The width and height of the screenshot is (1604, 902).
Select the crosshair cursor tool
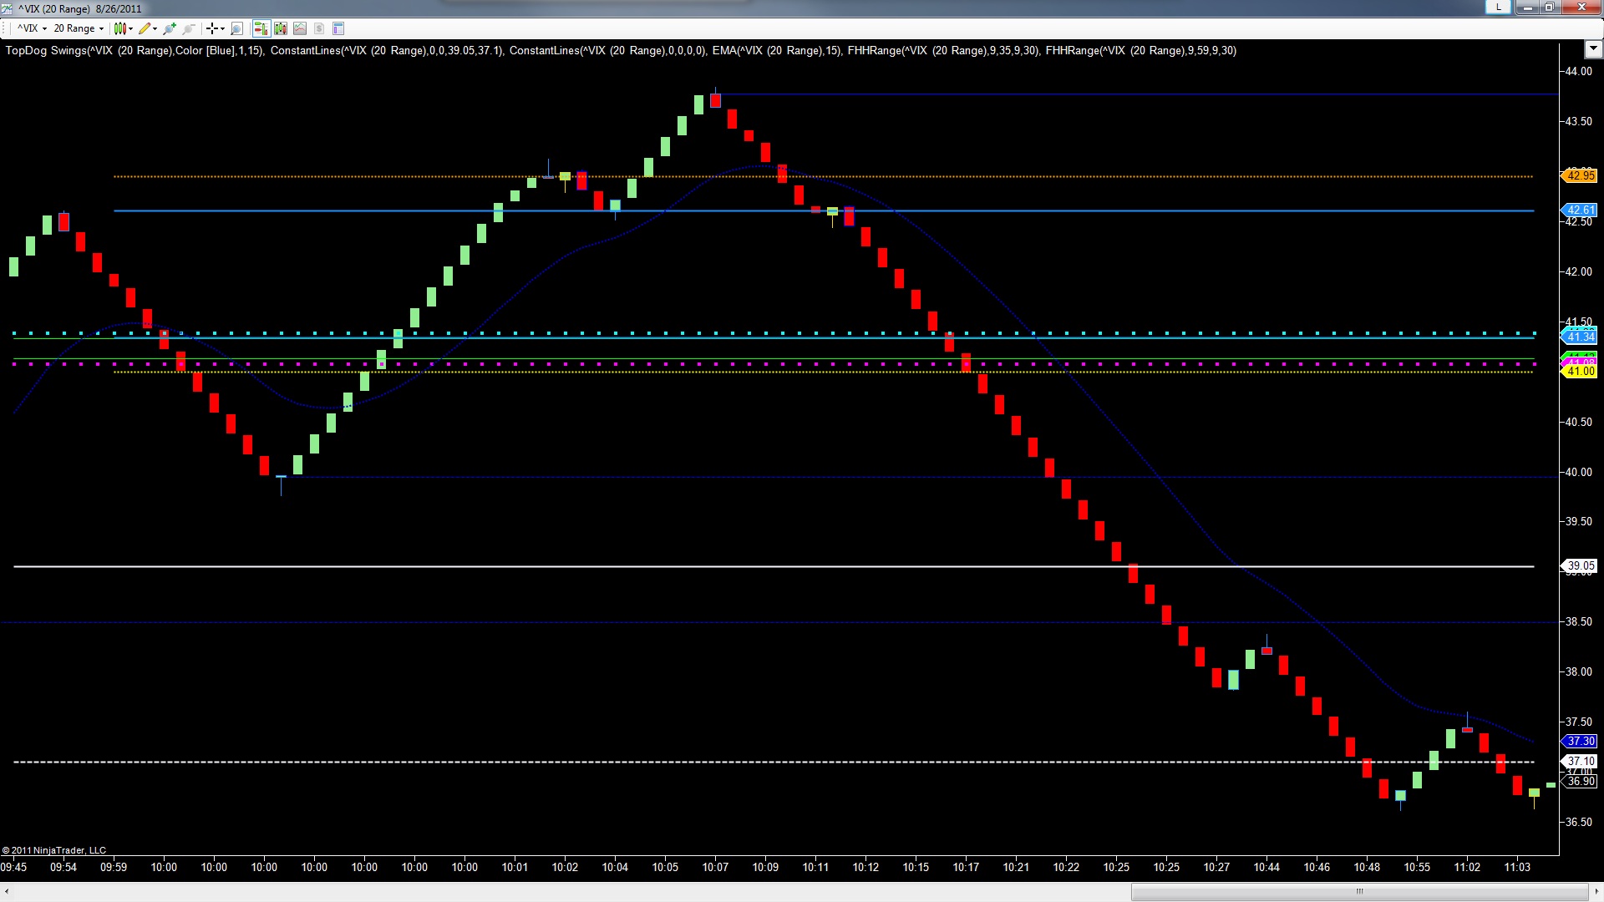211,28
